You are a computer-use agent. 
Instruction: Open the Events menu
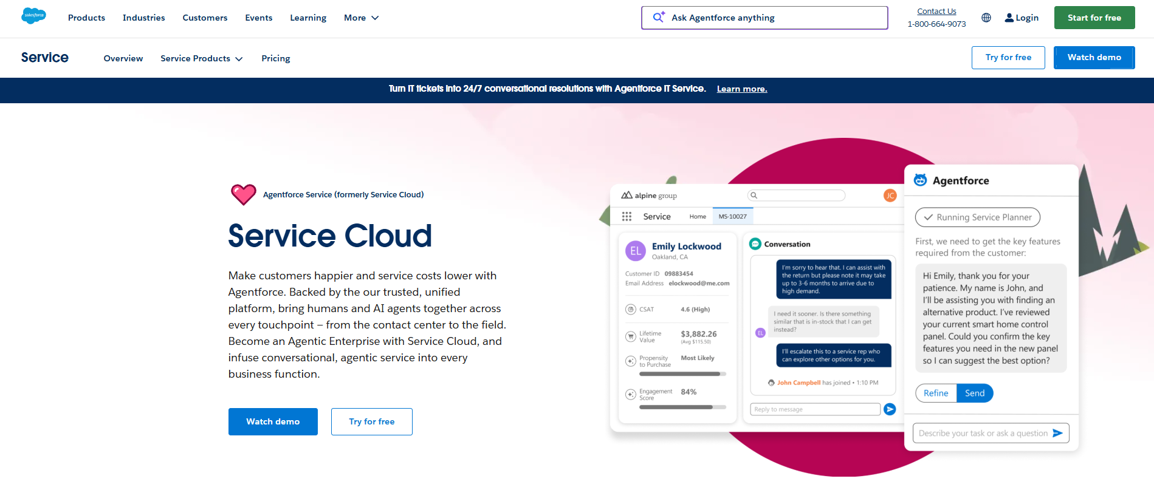259,18
